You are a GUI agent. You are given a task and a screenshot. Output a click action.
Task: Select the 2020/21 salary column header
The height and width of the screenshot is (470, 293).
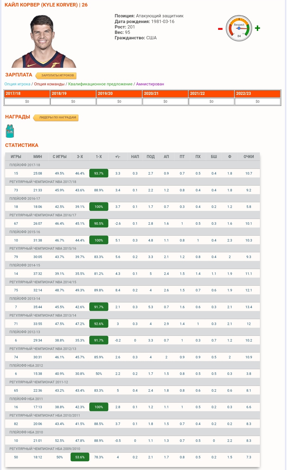click(165, 94)
